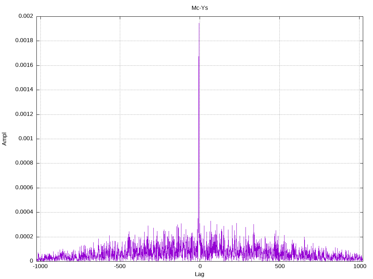Click the chart title Mc-Ys
Viewport: 373px width, 279px height.
200,8
